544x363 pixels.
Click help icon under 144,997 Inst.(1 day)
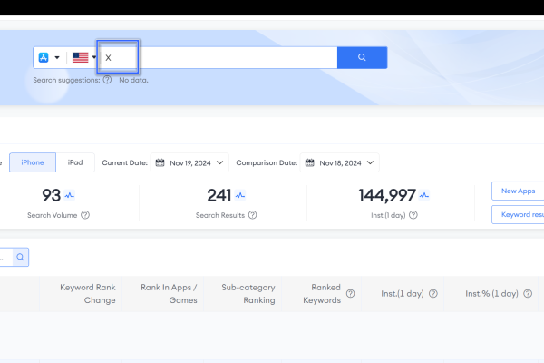click(414, 215)
